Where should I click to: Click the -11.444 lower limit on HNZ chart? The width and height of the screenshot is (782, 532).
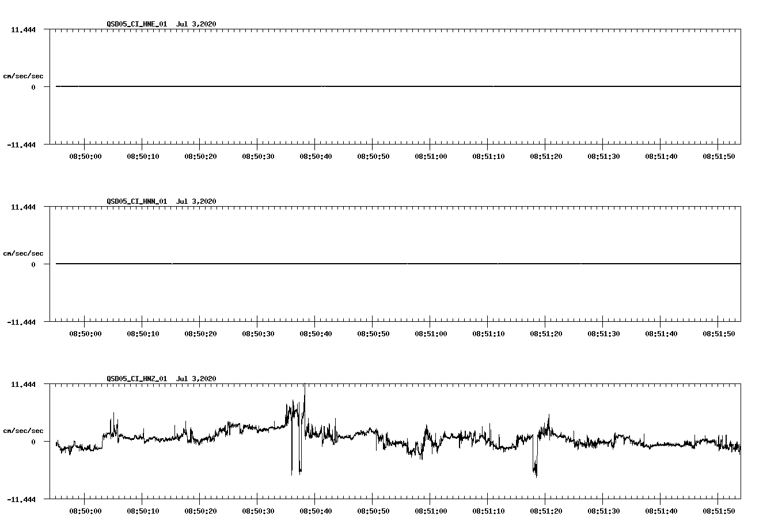(x=21, y=500)
